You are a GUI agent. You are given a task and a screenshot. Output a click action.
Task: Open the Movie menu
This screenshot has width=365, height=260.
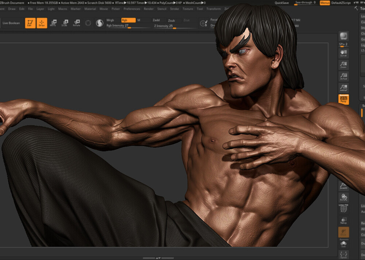pos(104,9)
